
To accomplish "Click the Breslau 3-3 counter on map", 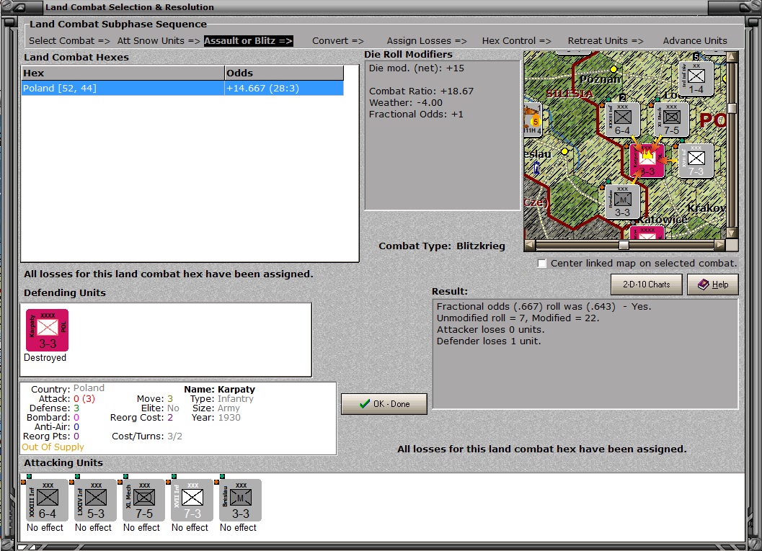I will point(623,202).
